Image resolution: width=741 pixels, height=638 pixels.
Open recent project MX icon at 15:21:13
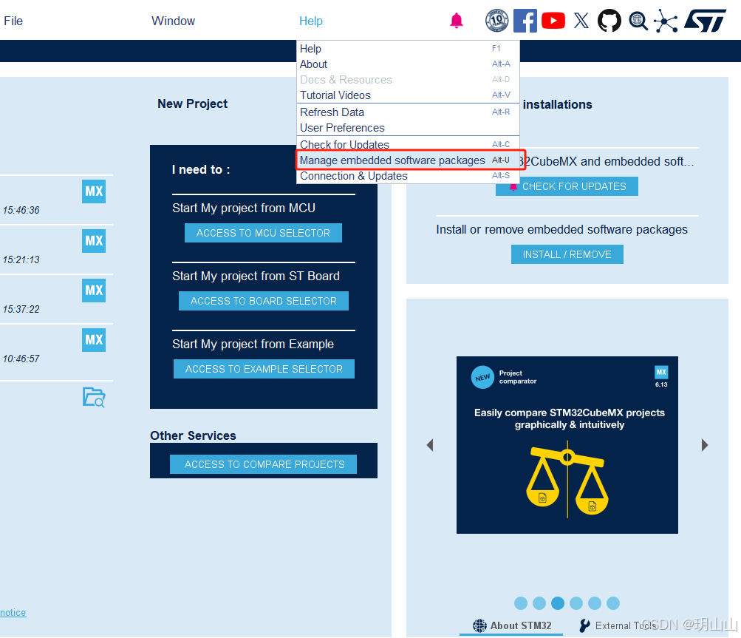(x=94, y=241)
